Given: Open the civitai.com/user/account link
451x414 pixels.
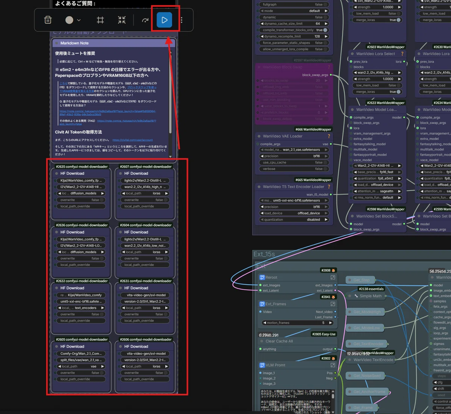Looking at the screenshot, I should (133, 140).
